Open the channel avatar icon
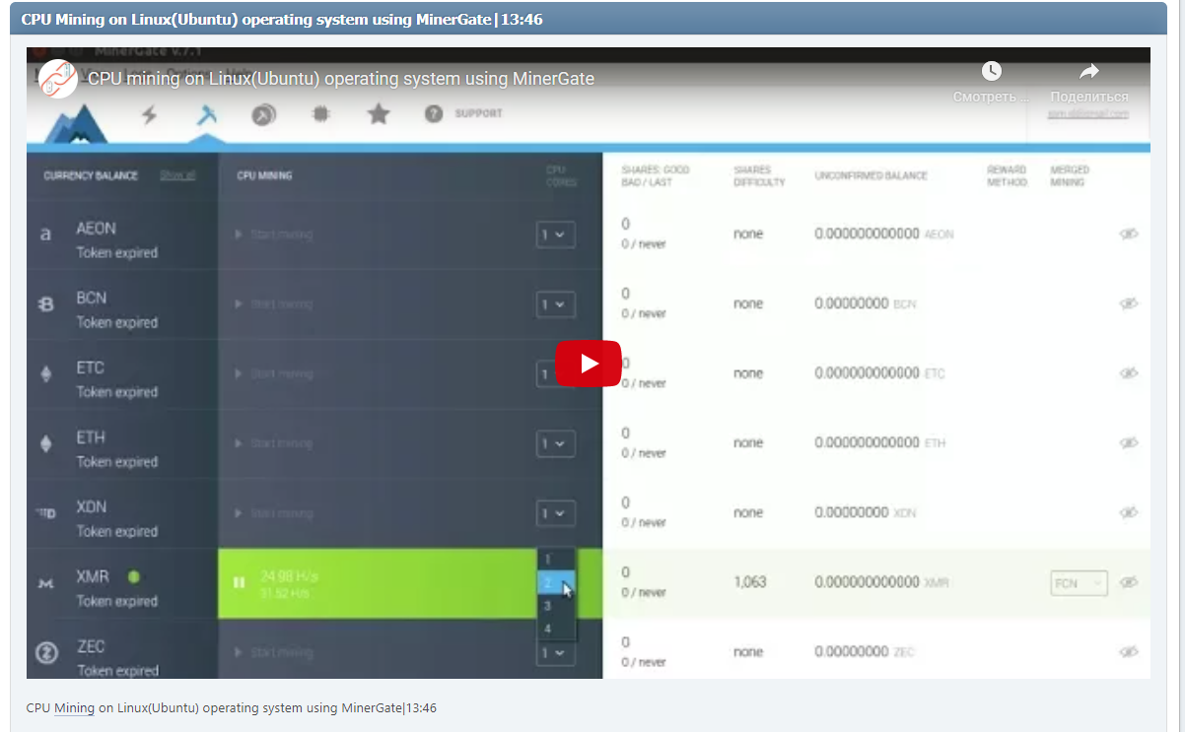Viewport: 1185px width, 732px height. [x=58, y=79]
